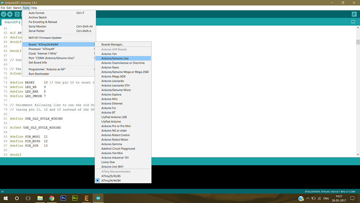Expand the Processor: ATtiny44 submenu
Screen dimensions: 360x203
59,49
